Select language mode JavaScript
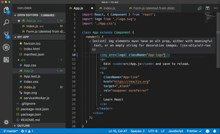 tap(176, 131)
